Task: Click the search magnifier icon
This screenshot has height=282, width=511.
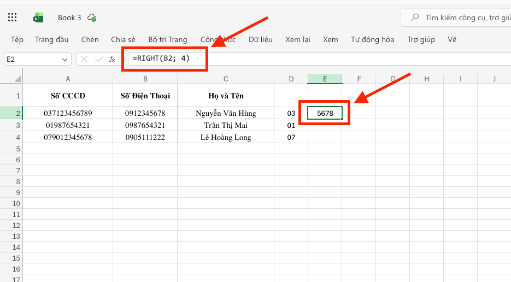Action: click(415, 17)
